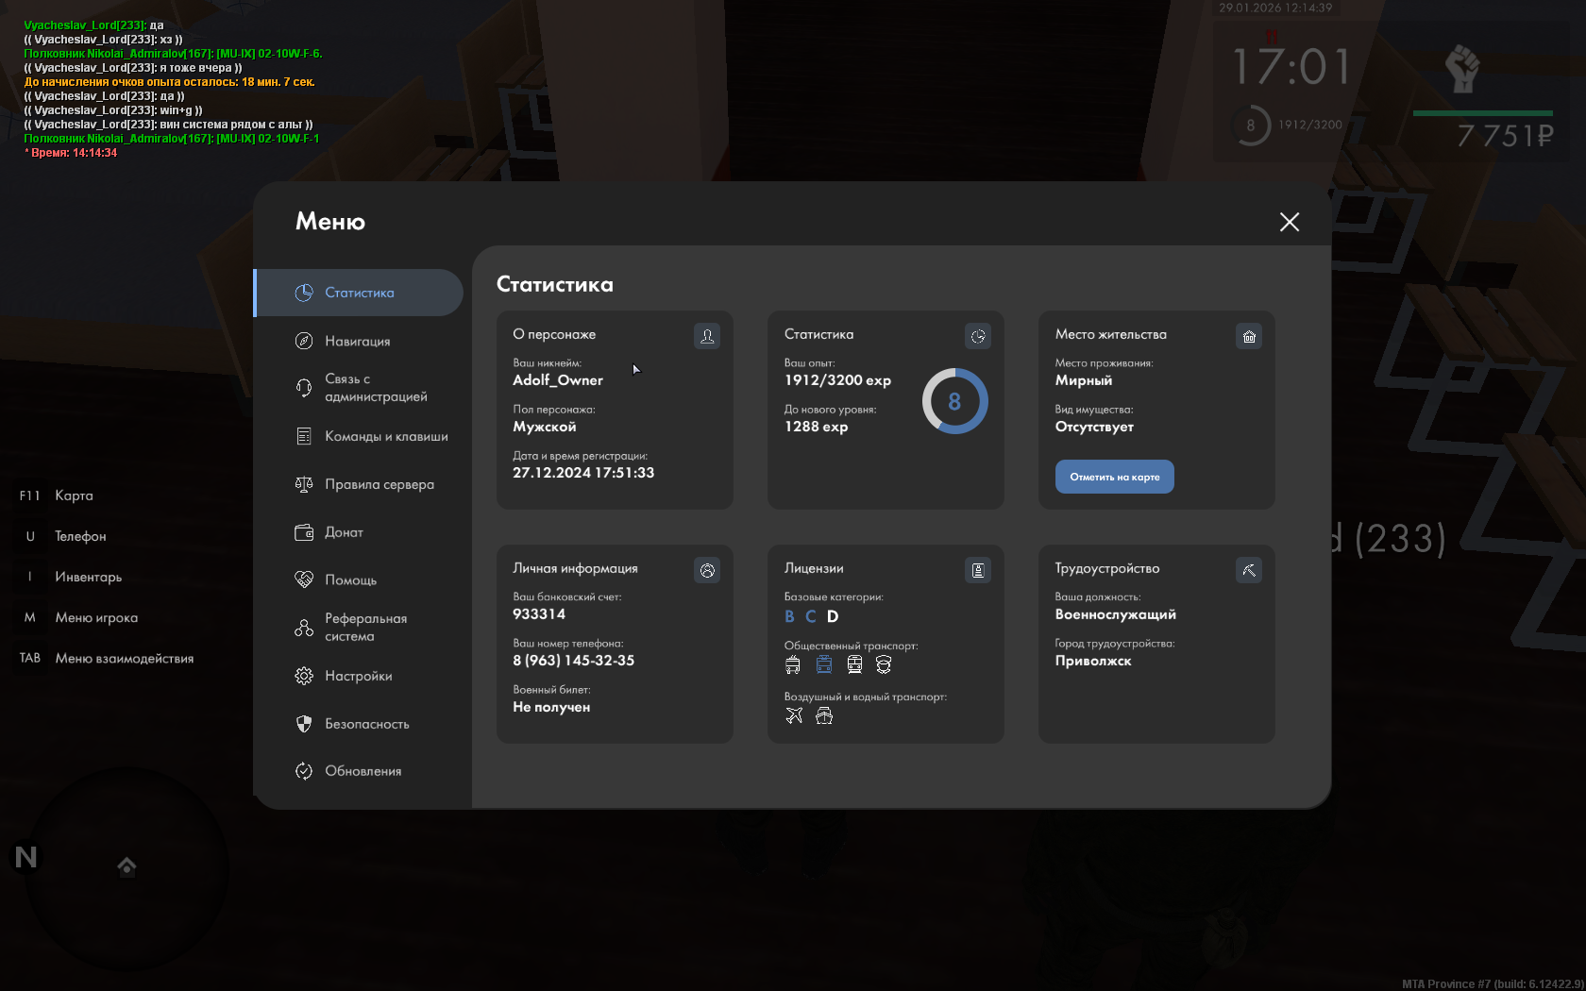1586x991 pixels.
Task: Select Связь с администрацией in sidebar
Action: 375,388
